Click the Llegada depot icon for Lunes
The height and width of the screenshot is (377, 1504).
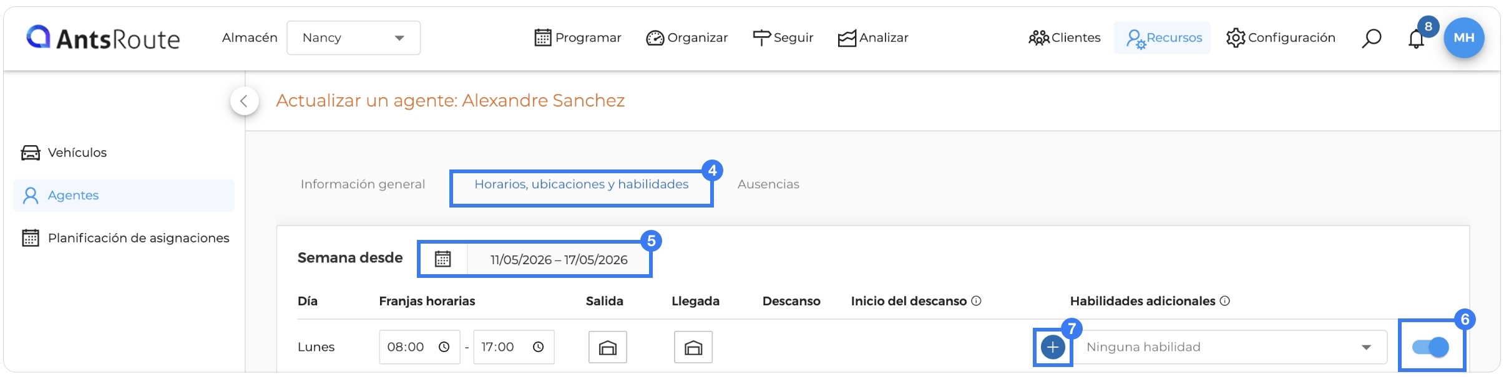coord(693,347)
